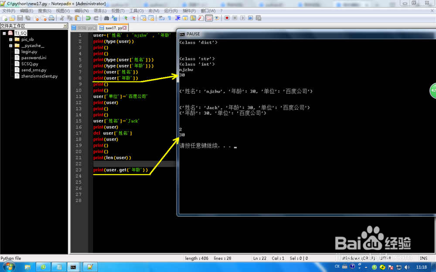Start macro recording with the red record icon
This screenshot has height=272, width=436.
[226, 18]
